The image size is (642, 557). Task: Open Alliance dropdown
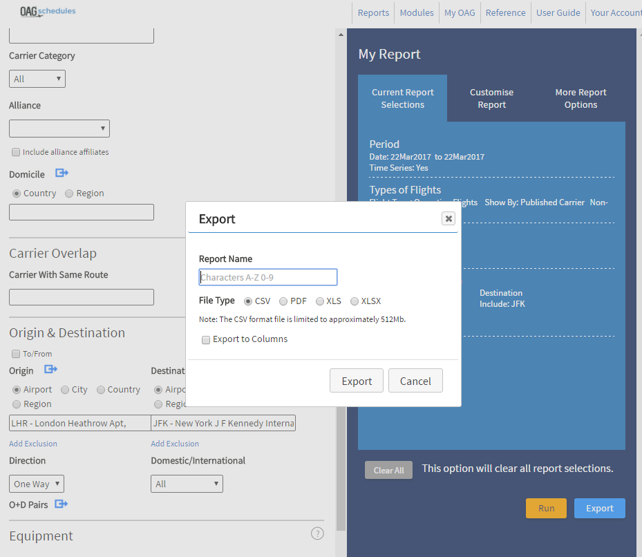(x=59, y=129)
